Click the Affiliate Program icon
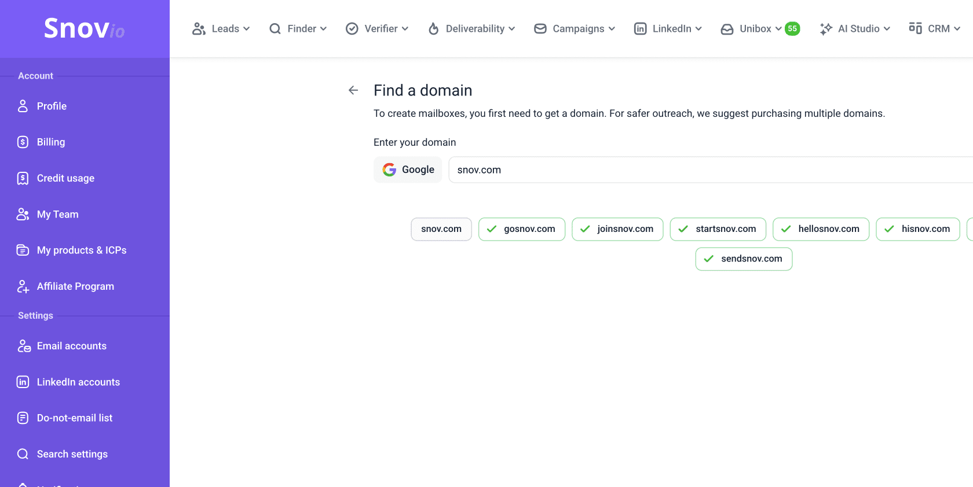The height and width of the screenshot is (487, 973). click(23, 286)
